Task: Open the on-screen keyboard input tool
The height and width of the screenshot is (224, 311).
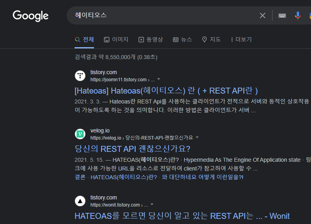Action: pos(282,15)
